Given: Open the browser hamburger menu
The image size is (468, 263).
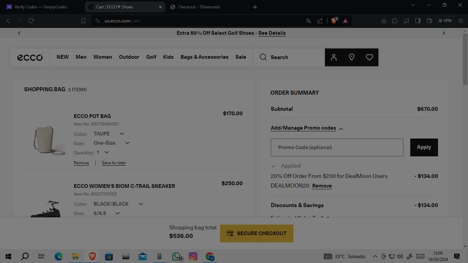Looking at the screenshot, I should click(461, 21).
